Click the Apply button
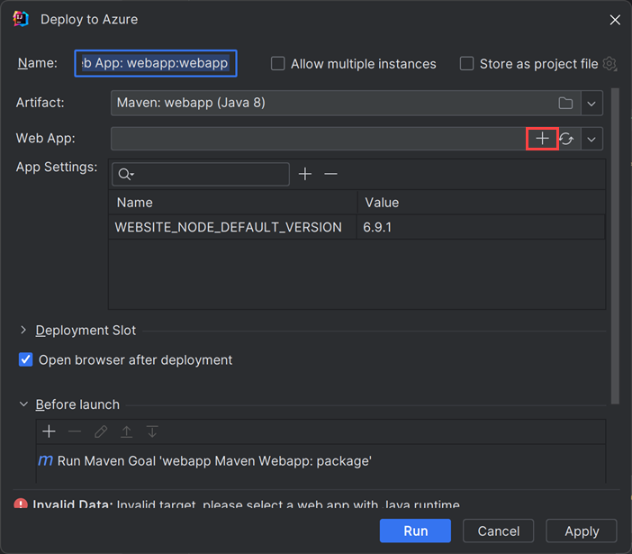This screenshot has width=632, height=554. (582, 531)
